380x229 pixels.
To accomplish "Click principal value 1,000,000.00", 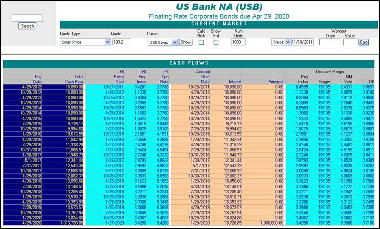I will [x=263, y=223].
